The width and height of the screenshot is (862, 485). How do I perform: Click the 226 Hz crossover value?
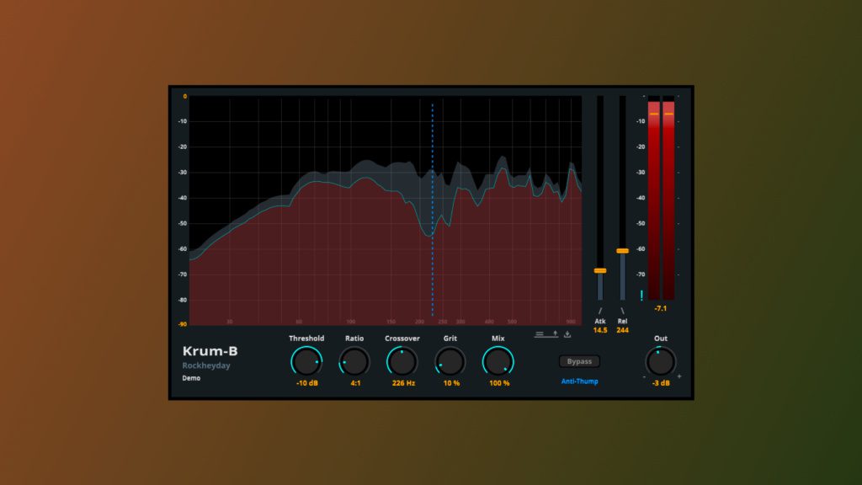click(403, 383)
